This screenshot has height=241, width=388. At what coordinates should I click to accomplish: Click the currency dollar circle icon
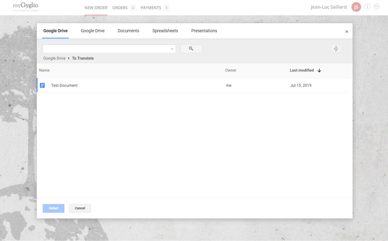[367, 6]
